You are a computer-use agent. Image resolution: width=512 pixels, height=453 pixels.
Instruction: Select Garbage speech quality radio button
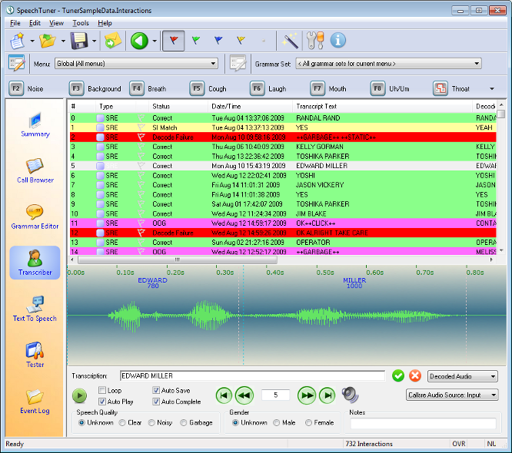pyautogui.click(x=184, y=422)
